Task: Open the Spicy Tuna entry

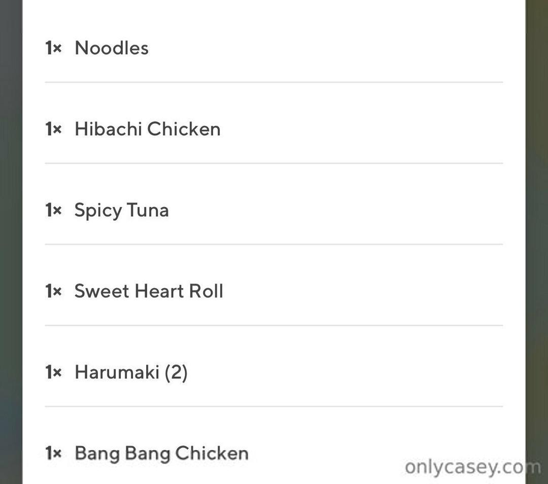Action: [121, 211]
